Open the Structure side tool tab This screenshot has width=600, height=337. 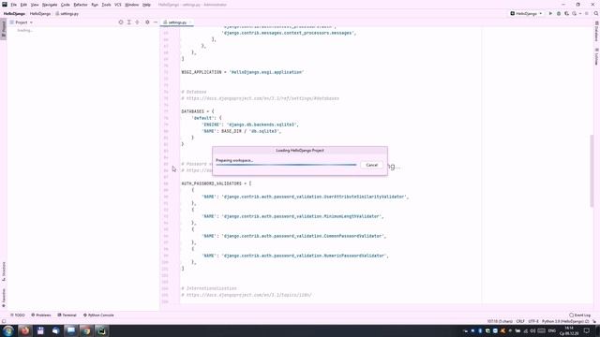(4, 271)
